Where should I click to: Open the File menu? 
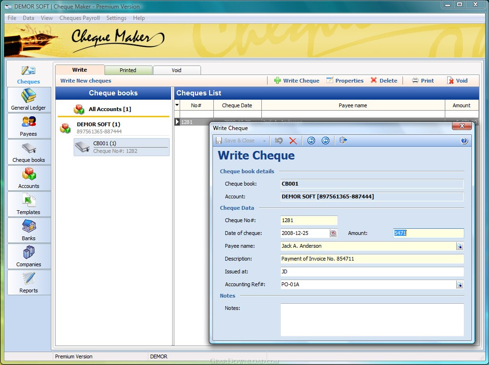point(12,18)
